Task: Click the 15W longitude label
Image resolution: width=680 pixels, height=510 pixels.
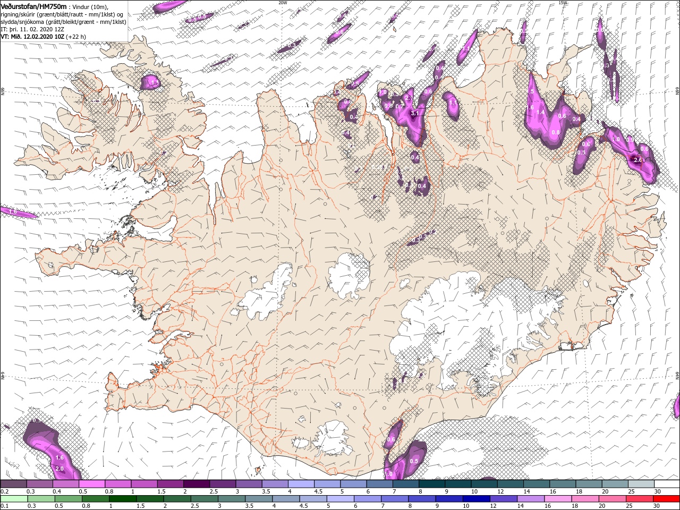Action: tap(563, 3)
